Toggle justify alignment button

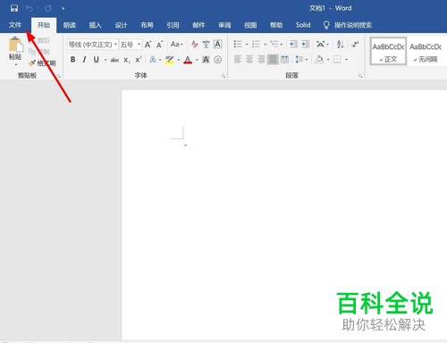(273, 60)
